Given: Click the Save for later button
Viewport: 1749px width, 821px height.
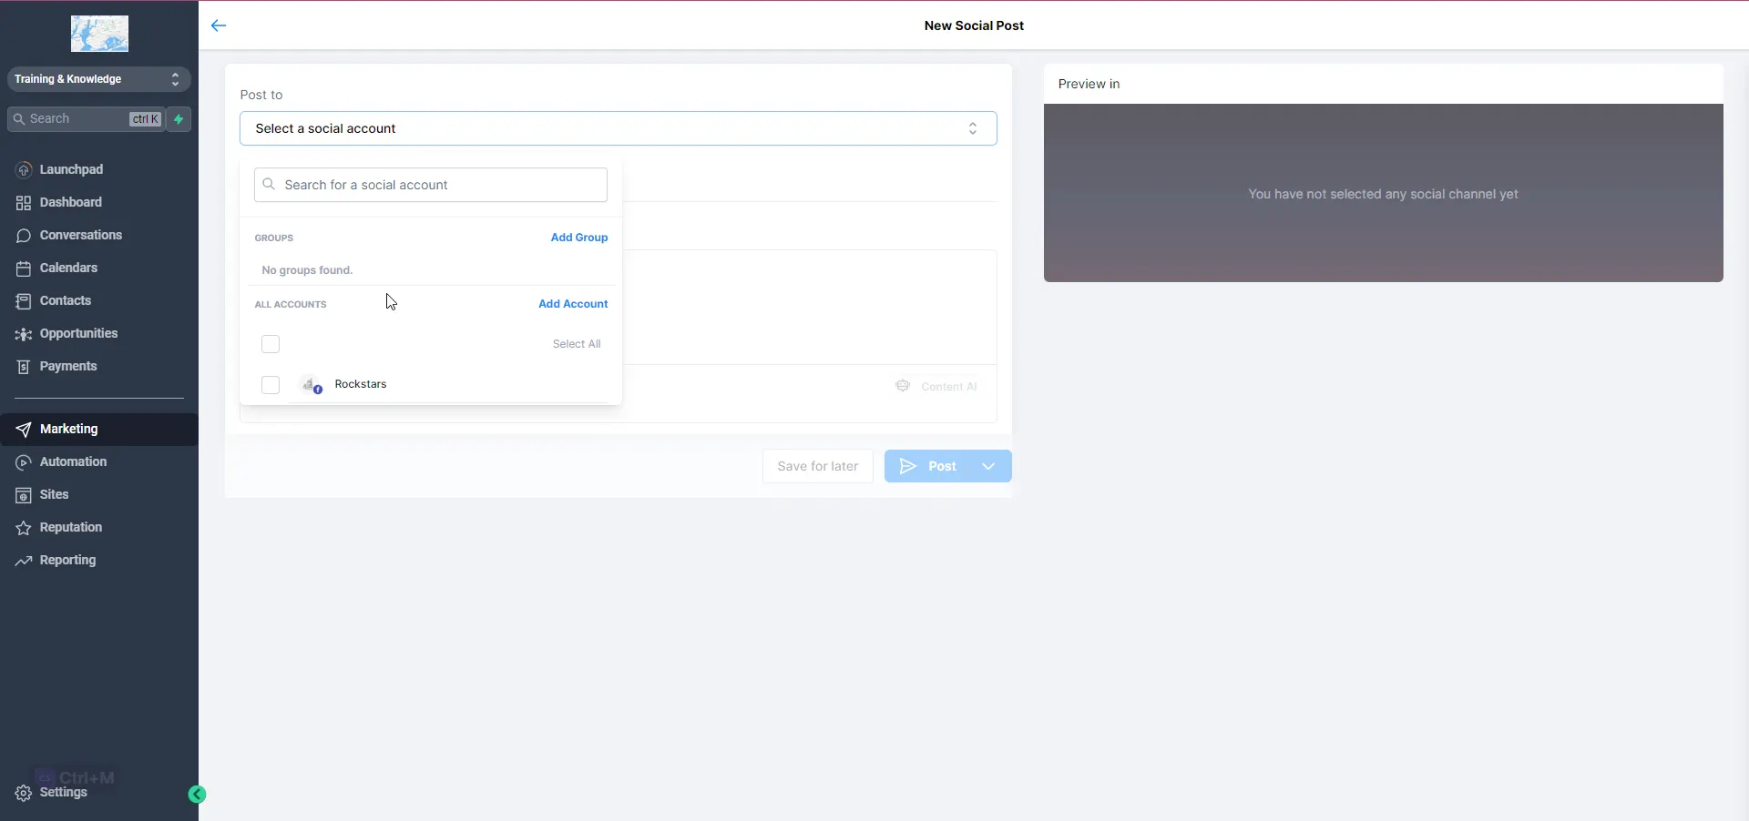Looking at the screenshot, I should point(818,466).
